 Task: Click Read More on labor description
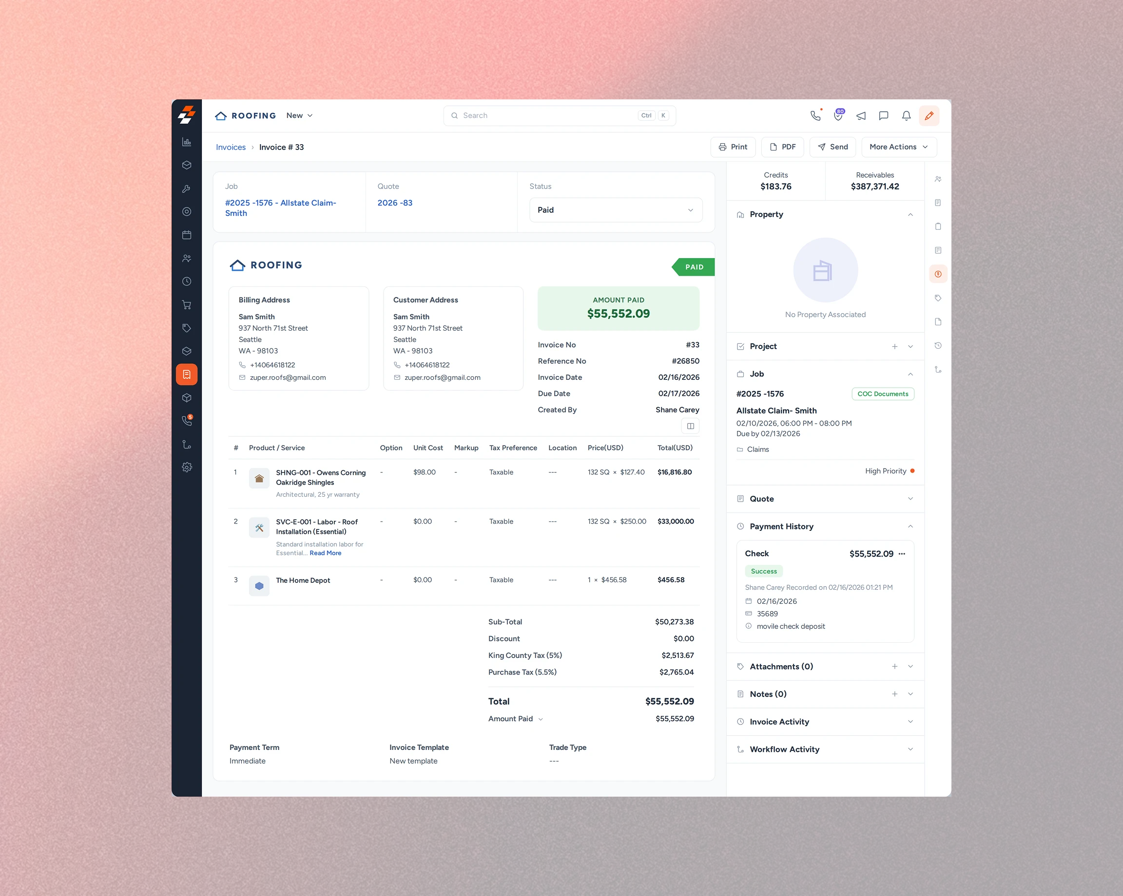[326, 553]
